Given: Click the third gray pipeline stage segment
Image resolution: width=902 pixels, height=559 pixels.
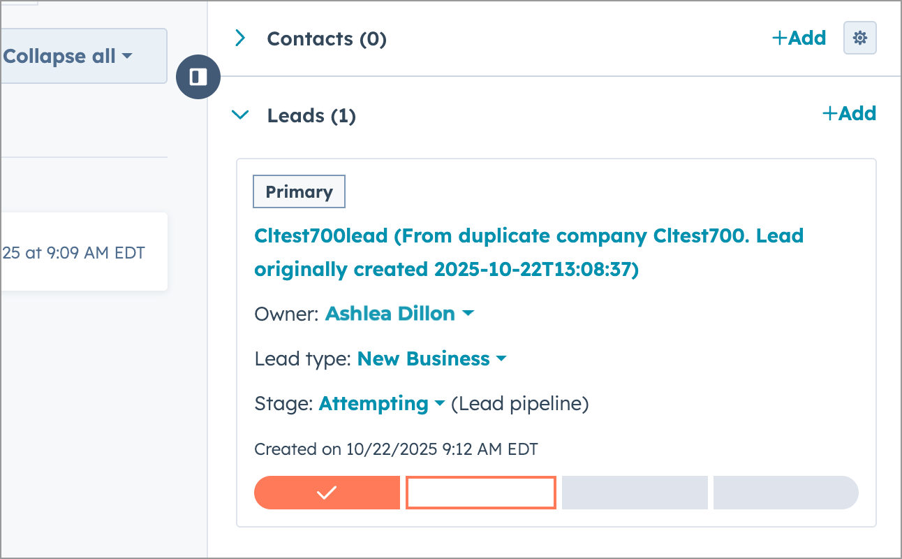Looking at the screenshot, I should 634,493.
